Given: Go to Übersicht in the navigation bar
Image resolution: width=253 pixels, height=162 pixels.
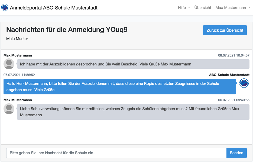Looking at the screenshot, I should [203, 8].
